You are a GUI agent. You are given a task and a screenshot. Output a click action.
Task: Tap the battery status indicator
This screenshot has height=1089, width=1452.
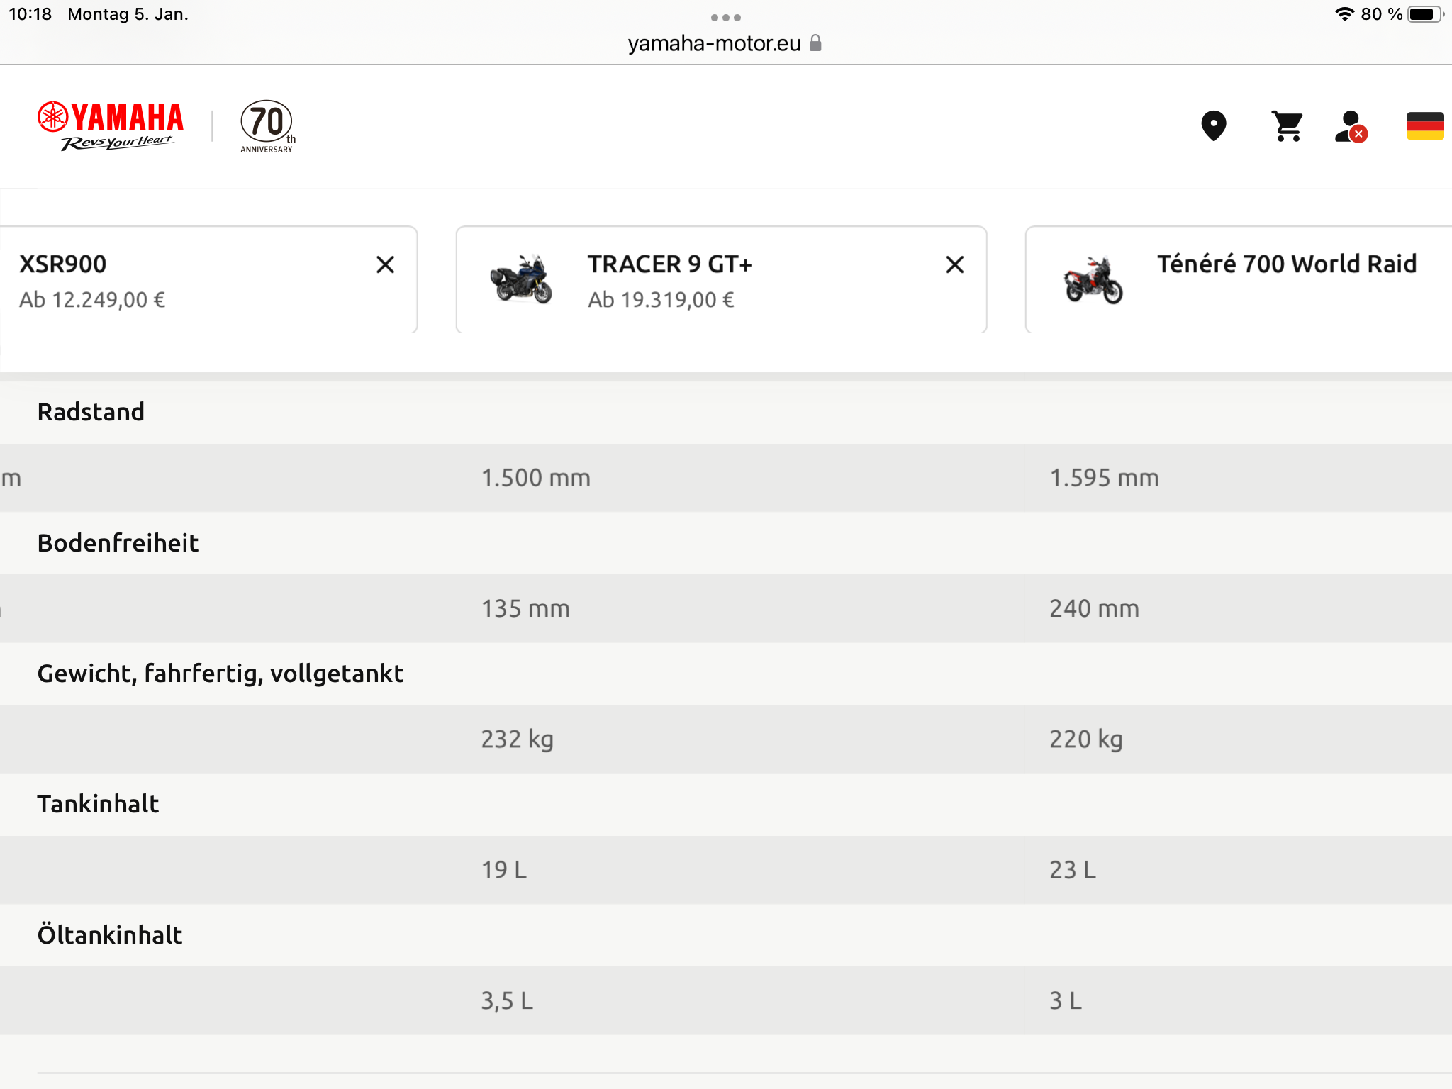[x=1425, y=14]
